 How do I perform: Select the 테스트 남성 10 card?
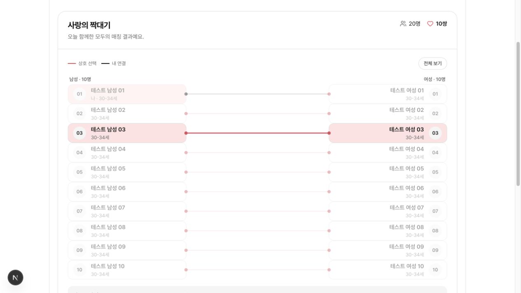point(127,270)
